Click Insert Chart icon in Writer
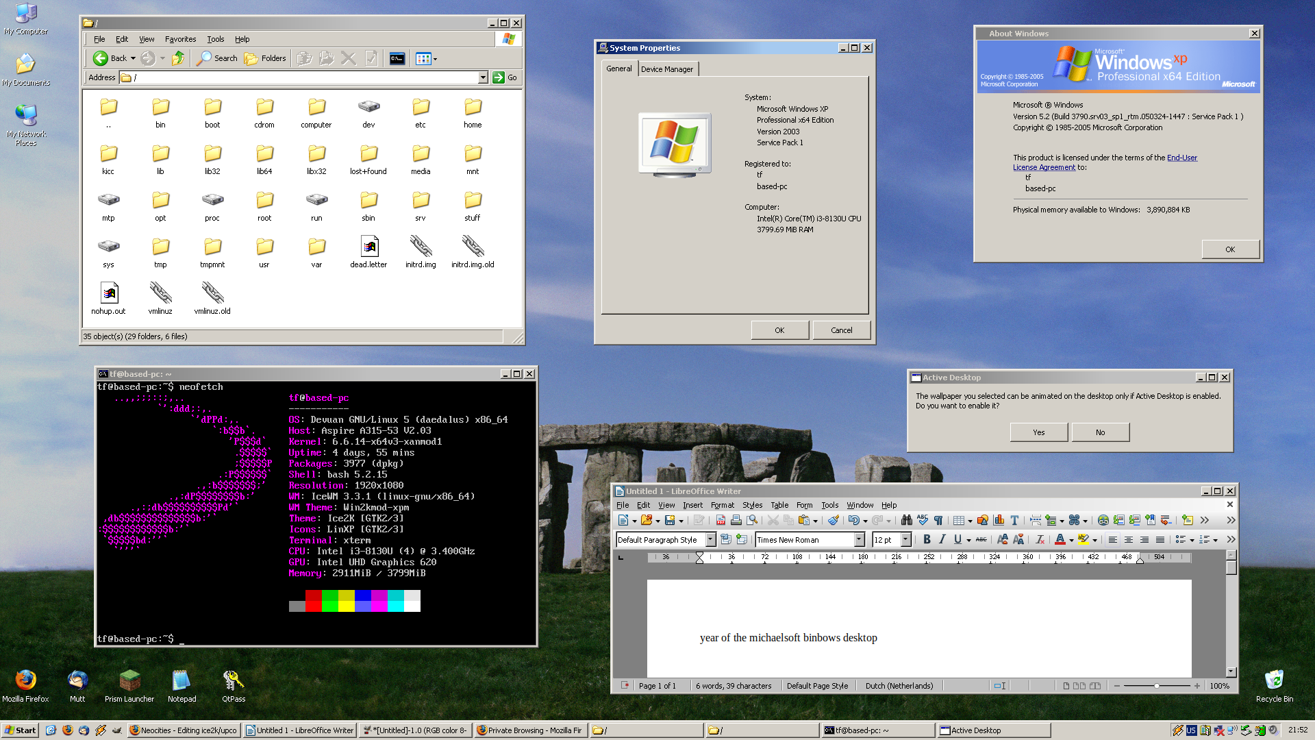Viewport: 1315px width, 740px height. 999,521
